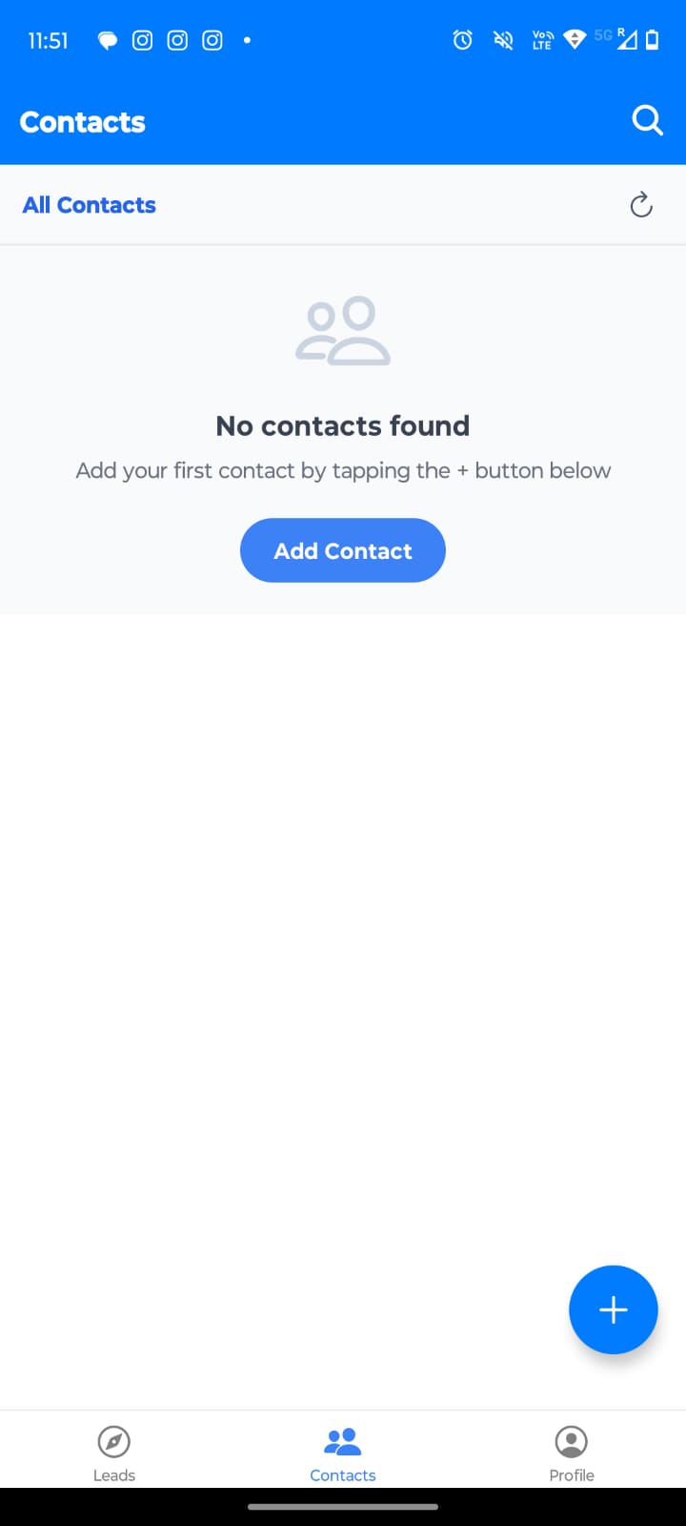The image size is (686, 1526).
Task: Open the Profile avatar icon
Action: 572,1441
